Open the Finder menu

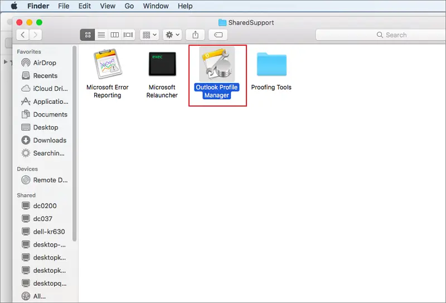[x=38, y=6]
